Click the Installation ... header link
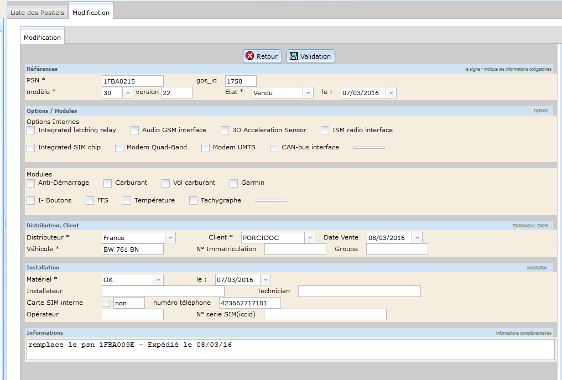 [539, 268]
